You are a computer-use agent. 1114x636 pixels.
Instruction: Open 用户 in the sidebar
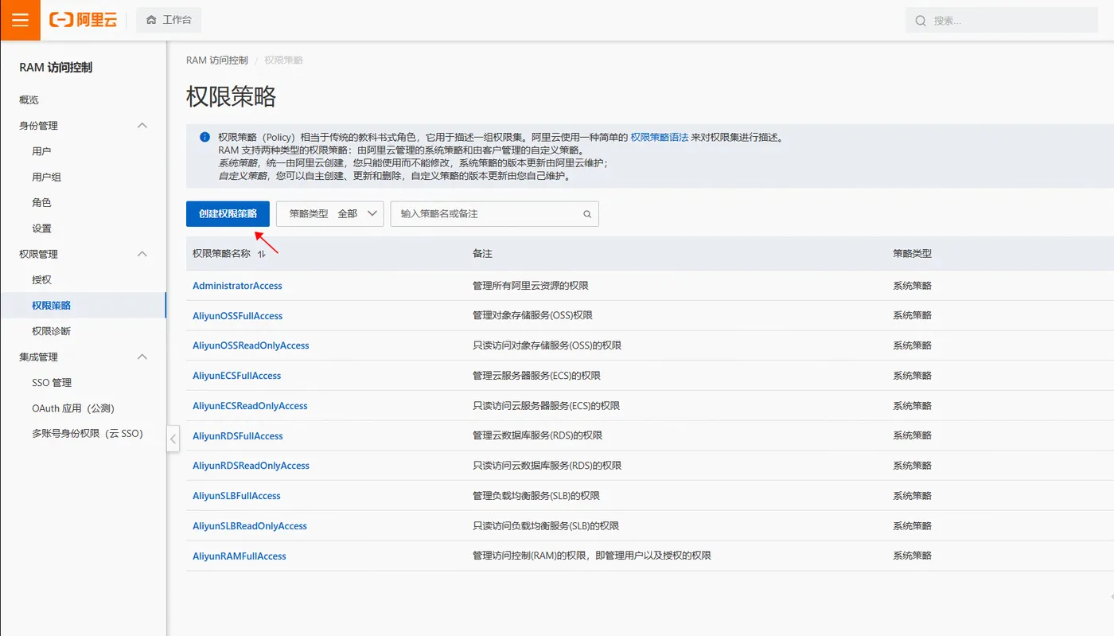click(x=41, y=151)
